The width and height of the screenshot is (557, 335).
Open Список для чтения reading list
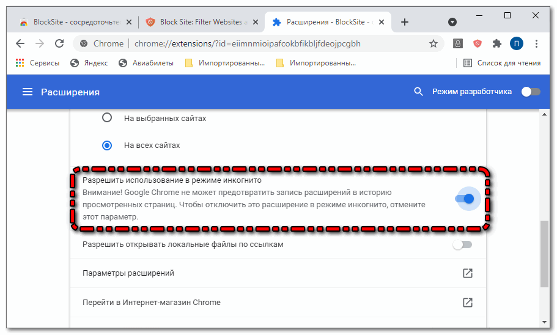502,63
